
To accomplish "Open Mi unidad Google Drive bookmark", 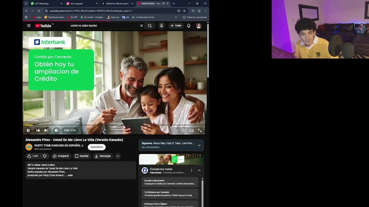I will pos(92,17).
